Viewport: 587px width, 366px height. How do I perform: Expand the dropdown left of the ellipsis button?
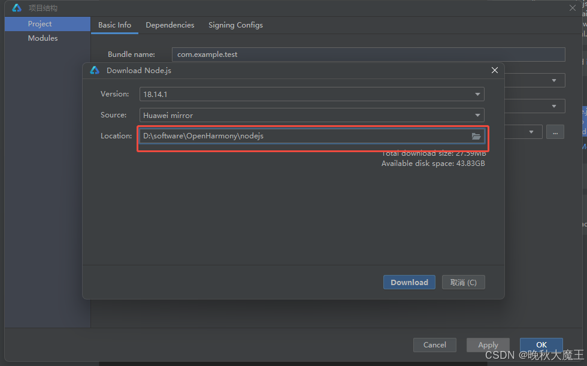529,132
